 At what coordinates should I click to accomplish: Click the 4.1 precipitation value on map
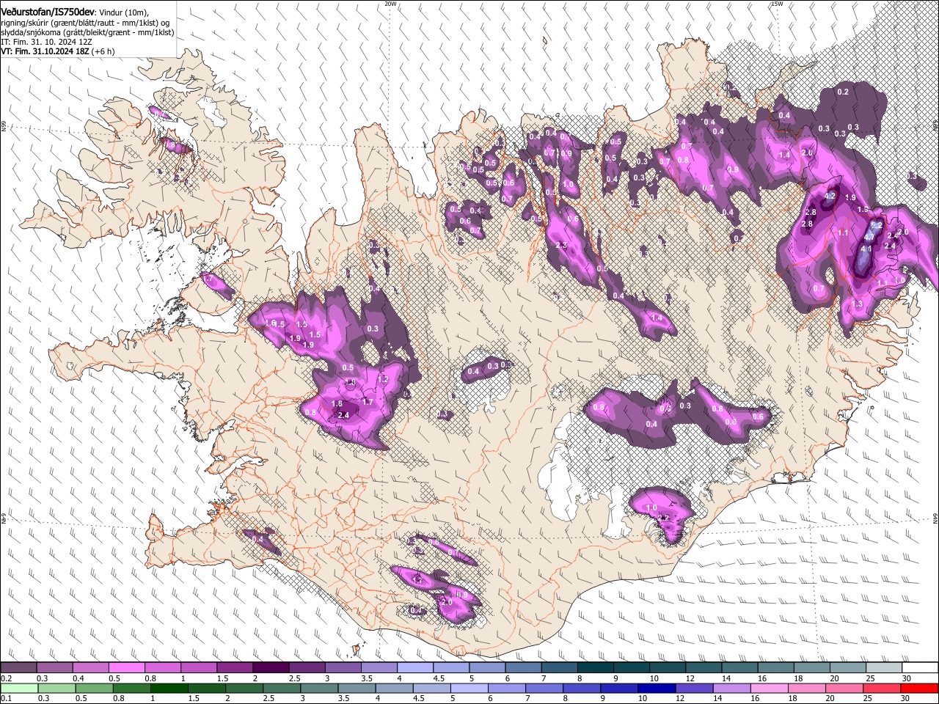pos(866,249)
